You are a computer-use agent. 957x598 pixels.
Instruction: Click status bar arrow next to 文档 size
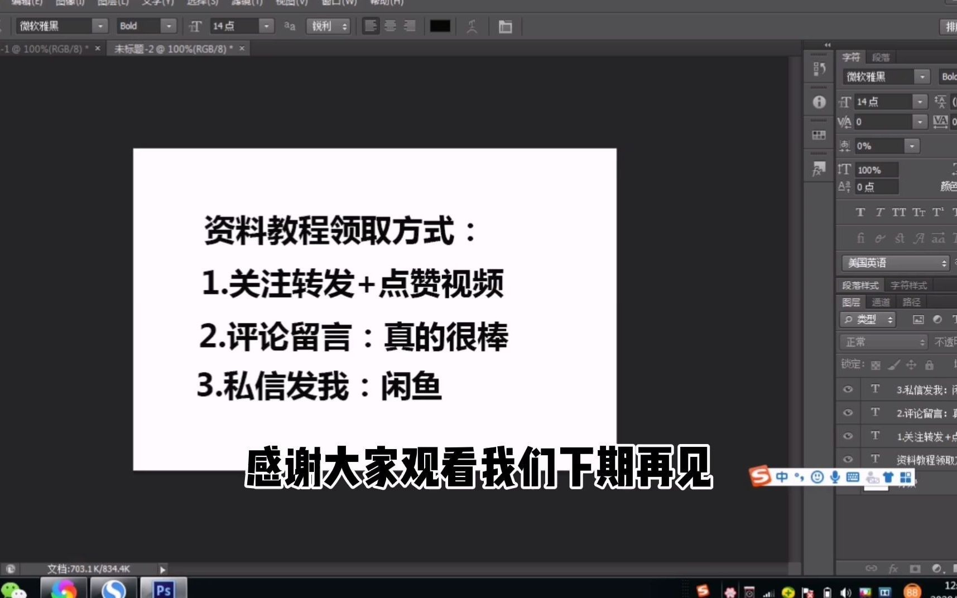tap(162, 570)
